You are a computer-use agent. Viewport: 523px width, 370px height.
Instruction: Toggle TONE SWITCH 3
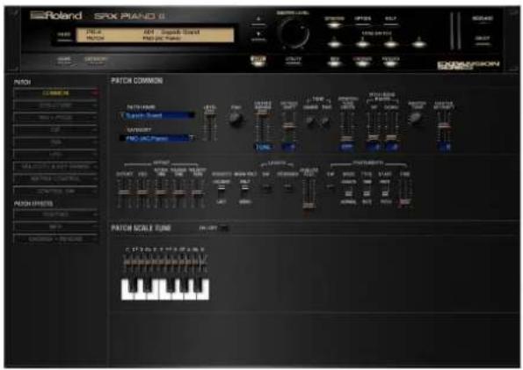tap(390, 43)
